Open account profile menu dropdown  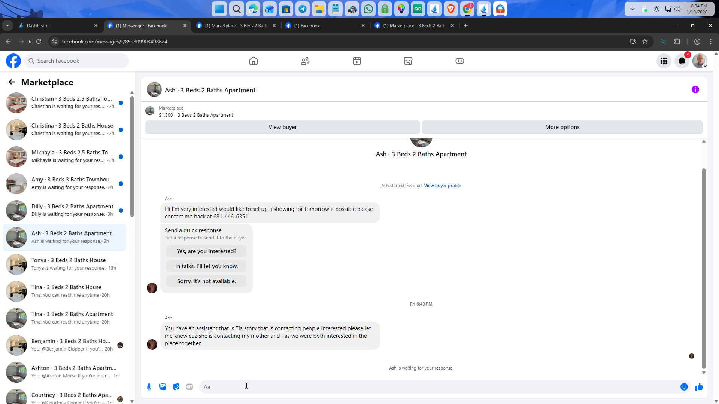[x=700, y=61]
